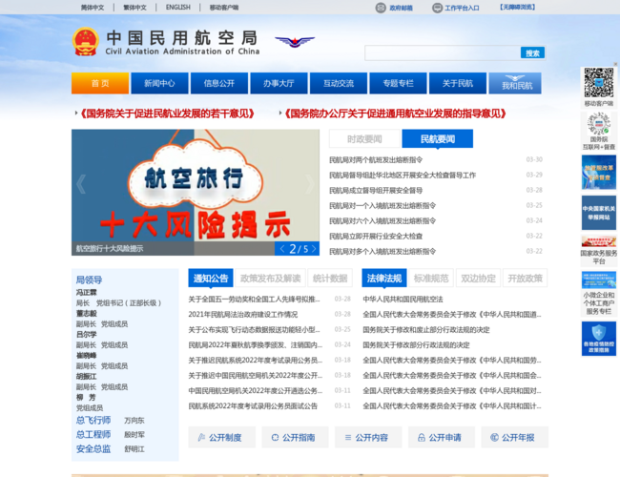The height and width of the screenshot is (477, 620).
Task: Open 信息公开 nav menu
Action: [x=219, y=83]
